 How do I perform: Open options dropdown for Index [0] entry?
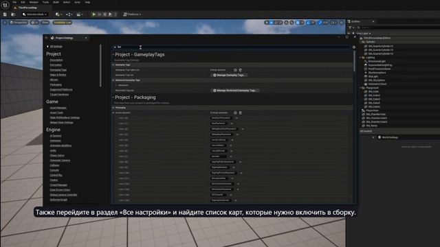236,118
